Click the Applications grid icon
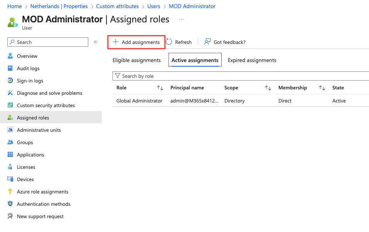The width and height of the screenshot is (369, 232). 10,155
